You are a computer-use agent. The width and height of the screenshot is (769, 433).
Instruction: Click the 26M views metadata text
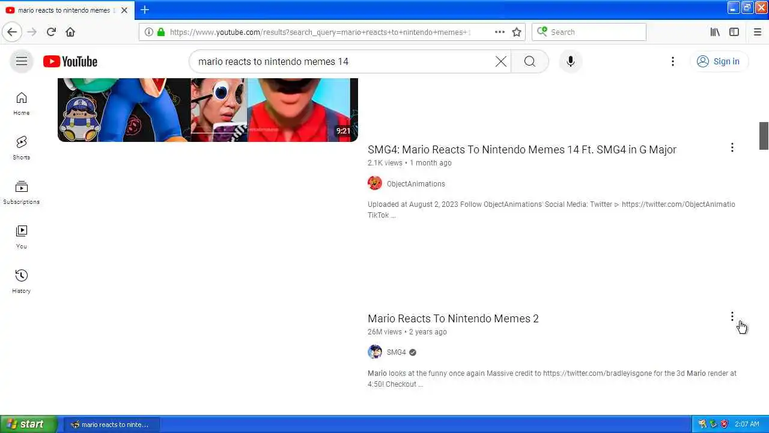click(x=384, y=332)
